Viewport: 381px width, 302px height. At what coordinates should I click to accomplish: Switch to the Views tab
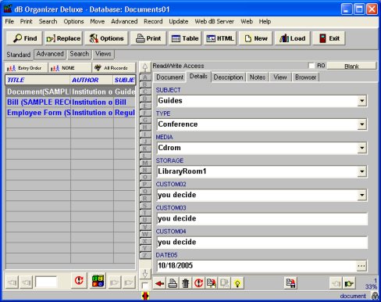coord(103,54)
